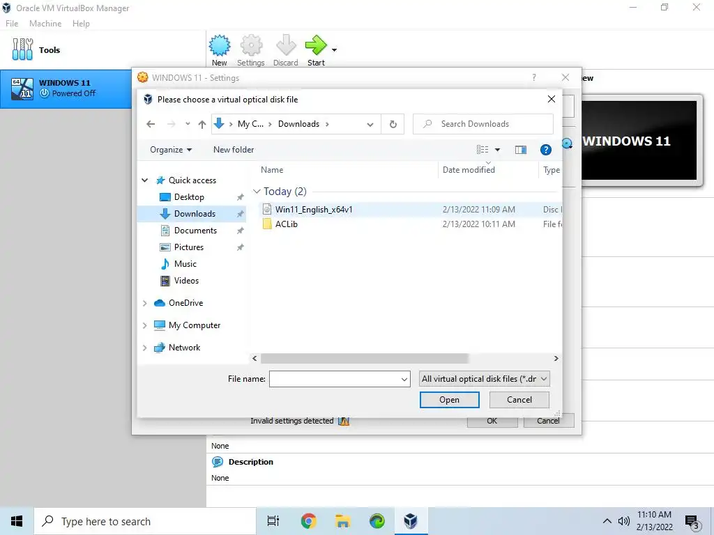Open the Start button dropdown arrow

(334, 50)
